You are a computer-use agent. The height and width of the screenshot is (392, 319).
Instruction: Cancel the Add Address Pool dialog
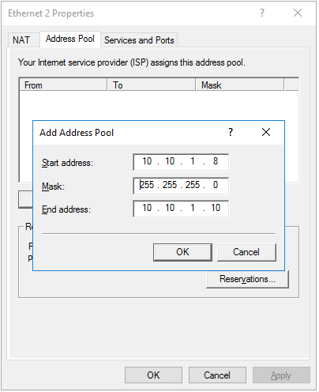[x=246, y=252]
